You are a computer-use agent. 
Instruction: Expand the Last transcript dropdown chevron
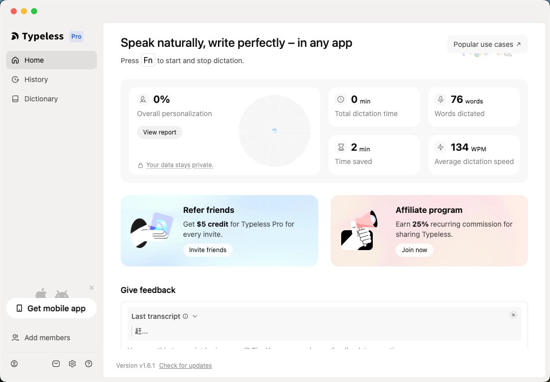tap(195, 316)
